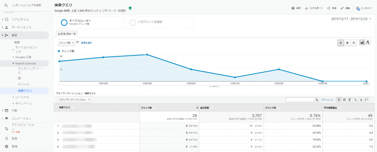This screenshot has height=152, width=377.
Task: Click the エクスポート export icon
Action: click(306, 8)
